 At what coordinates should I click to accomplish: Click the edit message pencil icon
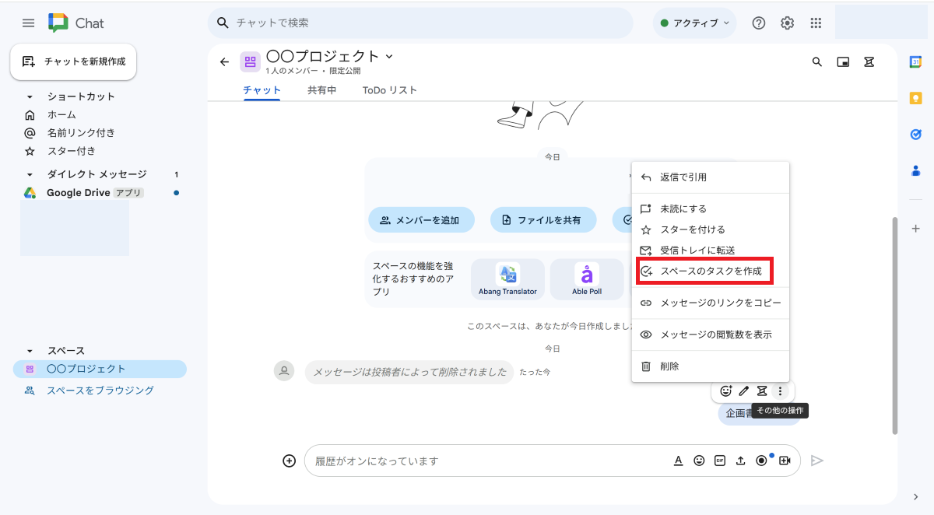(744, 391)
